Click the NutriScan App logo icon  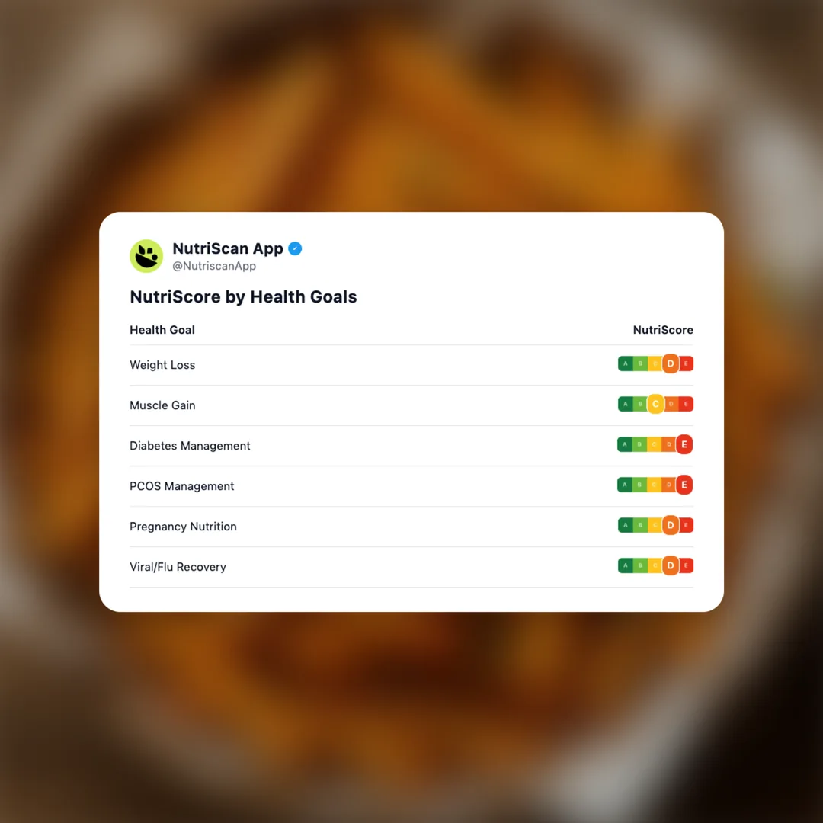pos(146,256)
